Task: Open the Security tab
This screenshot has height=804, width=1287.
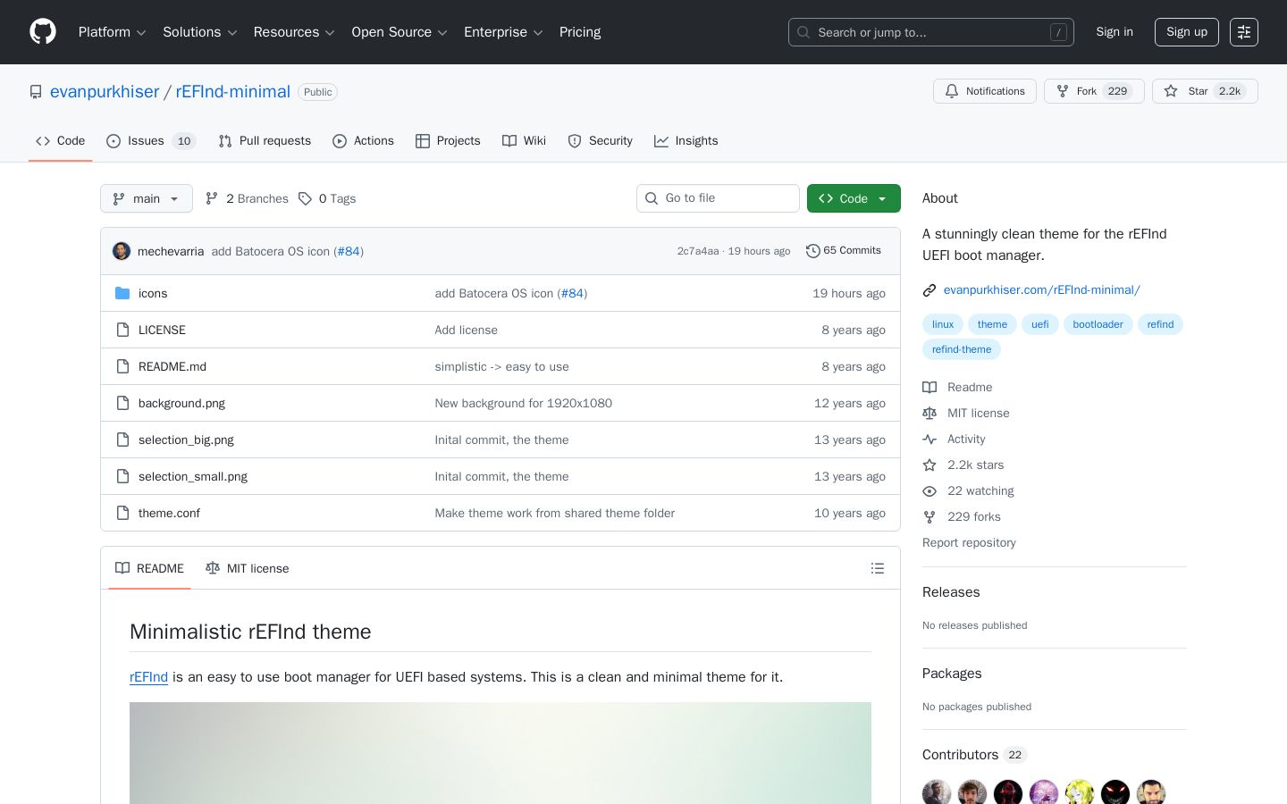Action: click(x=600, y=141)
